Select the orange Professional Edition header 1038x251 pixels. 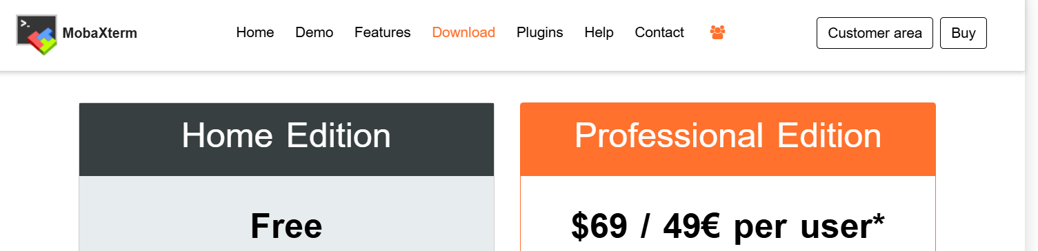click(728, 140)
